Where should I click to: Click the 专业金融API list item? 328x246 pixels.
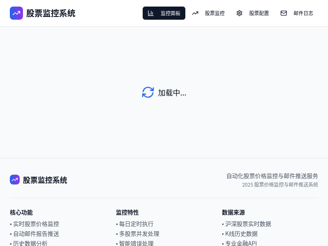pos(239,243)
